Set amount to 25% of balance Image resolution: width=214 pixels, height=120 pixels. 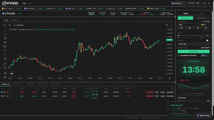click(182, 28)
